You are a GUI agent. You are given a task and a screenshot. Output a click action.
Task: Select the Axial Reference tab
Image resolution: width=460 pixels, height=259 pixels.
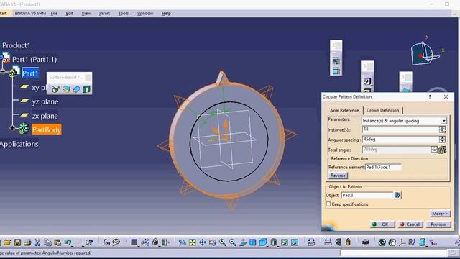click(x=344, y=110)
